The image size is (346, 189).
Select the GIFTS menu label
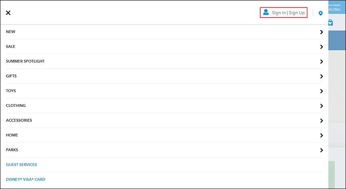tap(11, 76)
